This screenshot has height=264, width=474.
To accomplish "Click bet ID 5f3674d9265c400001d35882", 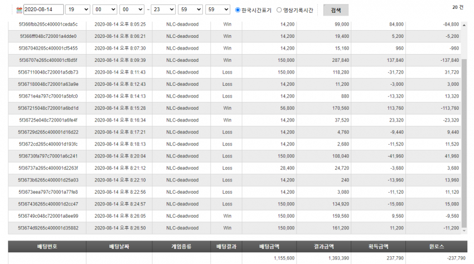I will 48,228.
